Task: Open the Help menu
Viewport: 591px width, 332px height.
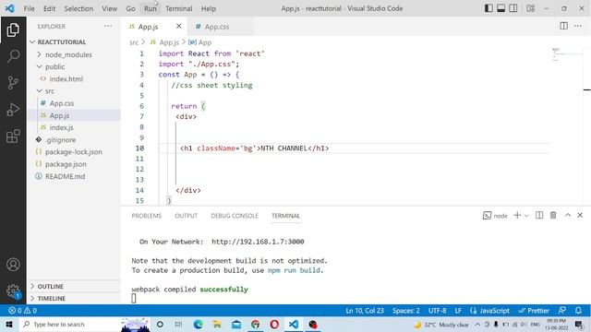Action: pos(209,8)
